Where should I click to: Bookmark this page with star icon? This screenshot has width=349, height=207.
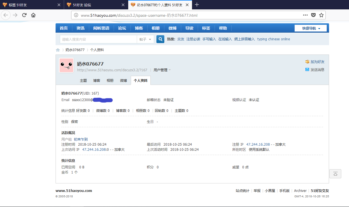tap(321, 15)
